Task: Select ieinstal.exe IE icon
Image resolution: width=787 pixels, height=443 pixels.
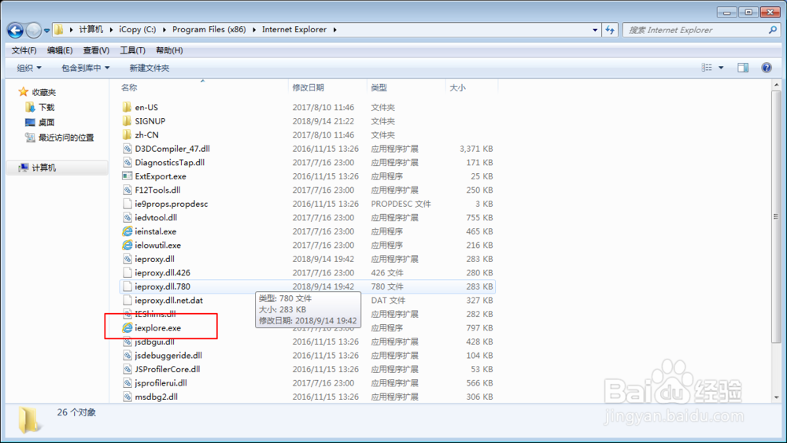Action: coord(127,231)
